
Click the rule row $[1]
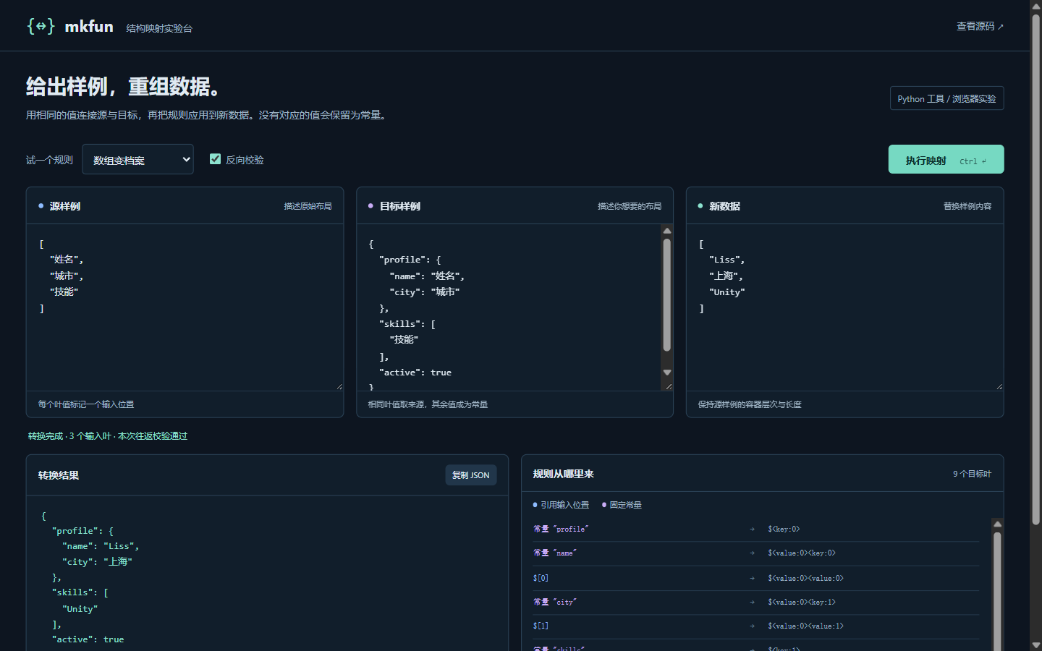756,626
